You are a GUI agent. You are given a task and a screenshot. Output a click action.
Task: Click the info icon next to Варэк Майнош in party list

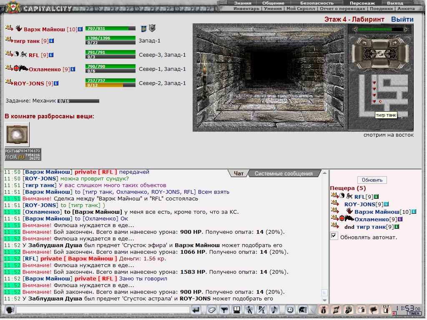80,29
